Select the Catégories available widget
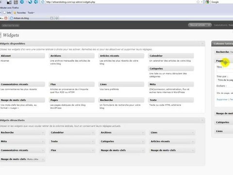This screenshot has width=233, height=175. click(171, 69)
